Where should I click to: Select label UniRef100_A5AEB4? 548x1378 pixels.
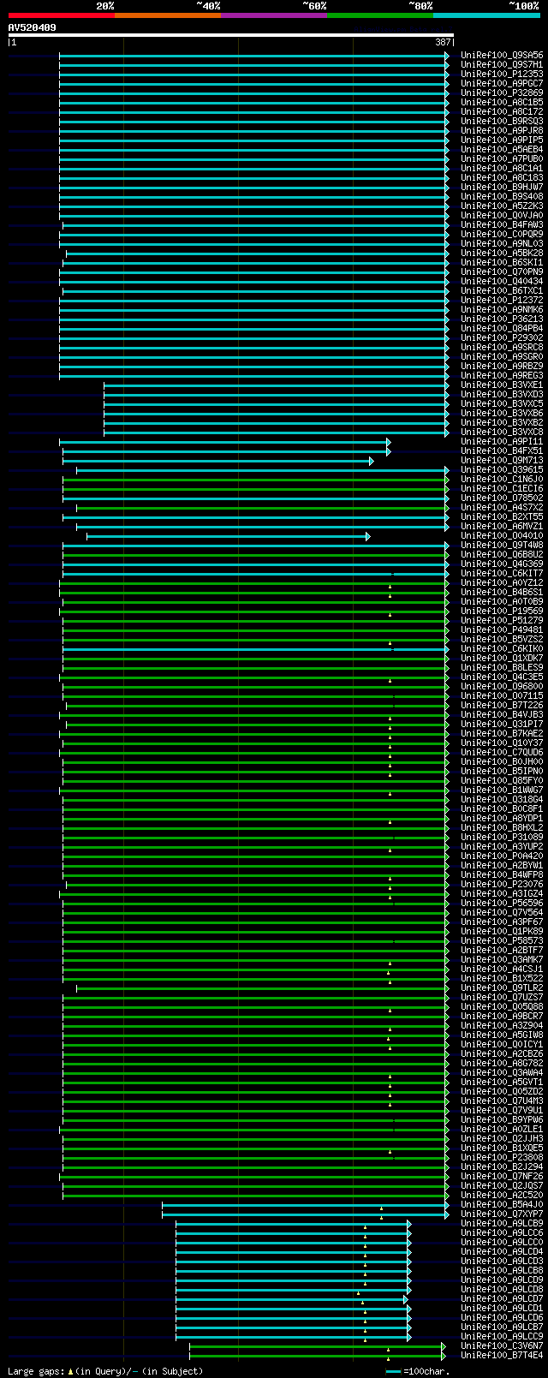point(502,149)
